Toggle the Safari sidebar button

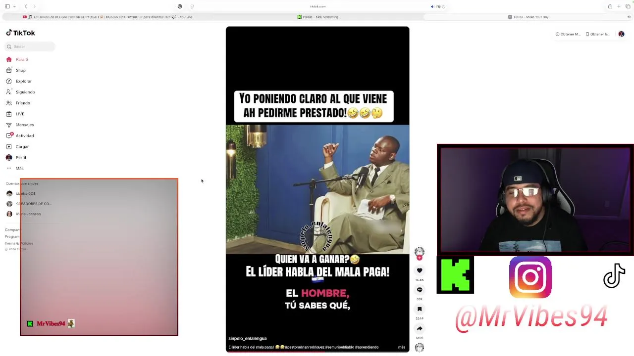coord(7,6)
